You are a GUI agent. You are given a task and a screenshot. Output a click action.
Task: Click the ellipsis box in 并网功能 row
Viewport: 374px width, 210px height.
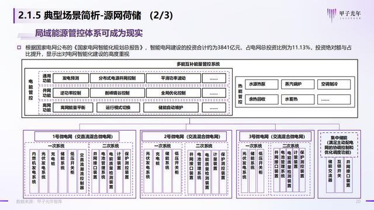pyautogui.click(x=214, y=93)
